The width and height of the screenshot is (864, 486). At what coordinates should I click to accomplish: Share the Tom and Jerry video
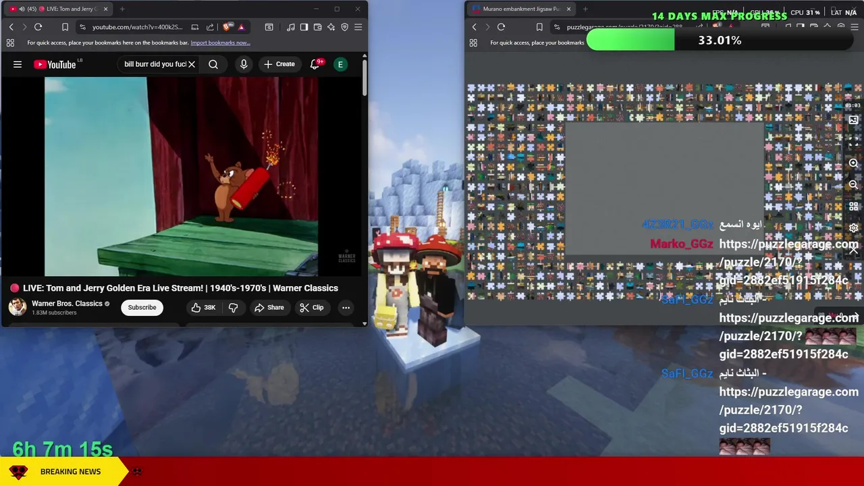point(269,307)
